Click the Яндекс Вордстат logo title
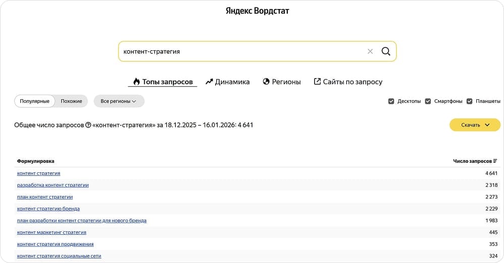The width and height of the screenshot is (504, 263). (x=257, y=11)
